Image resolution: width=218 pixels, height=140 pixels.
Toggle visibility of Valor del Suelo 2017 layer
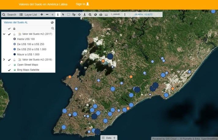pos(9,34)
